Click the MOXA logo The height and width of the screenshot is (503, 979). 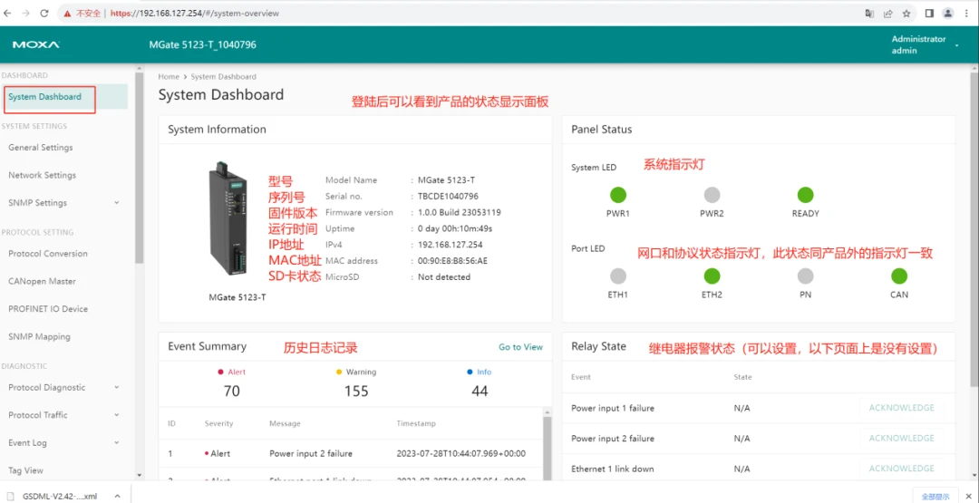(x=35, y=45)
